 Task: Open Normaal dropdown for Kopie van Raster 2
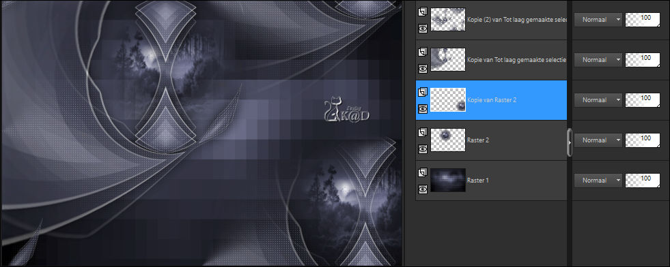point(598,100)
